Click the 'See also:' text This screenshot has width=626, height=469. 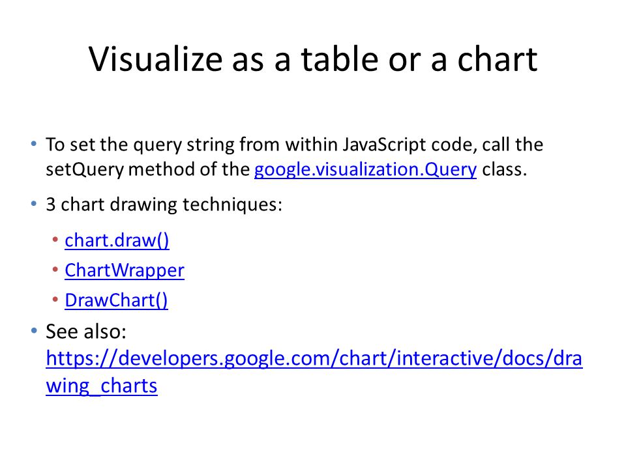click(x=86, y=332)
